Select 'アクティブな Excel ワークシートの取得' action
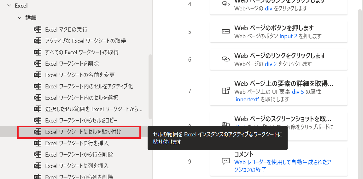Screen dimensions: 363x179 [86, 41]
